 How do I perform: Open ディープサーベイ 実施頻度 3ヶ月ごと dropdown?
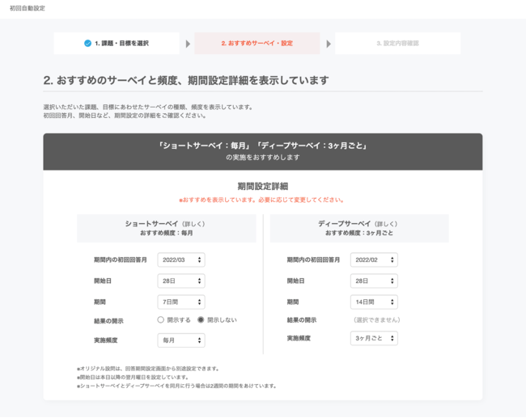point(374,339)
